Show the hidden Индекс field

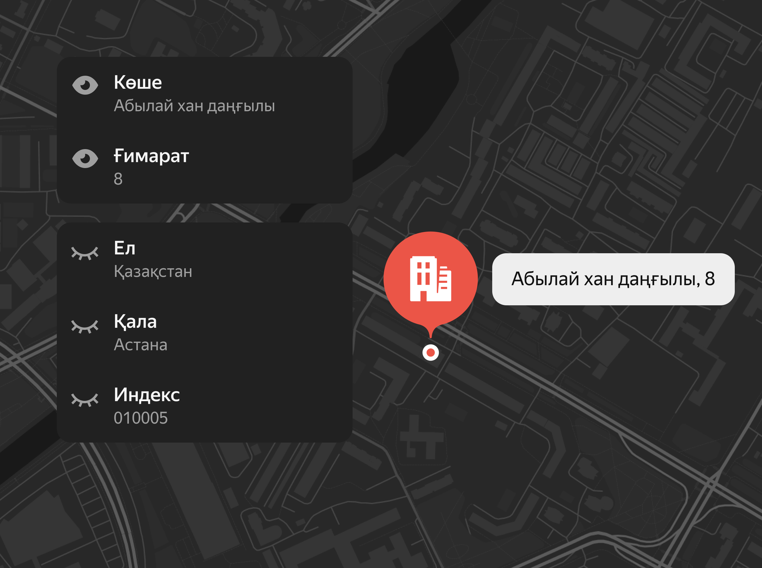(x=85, y=400)
